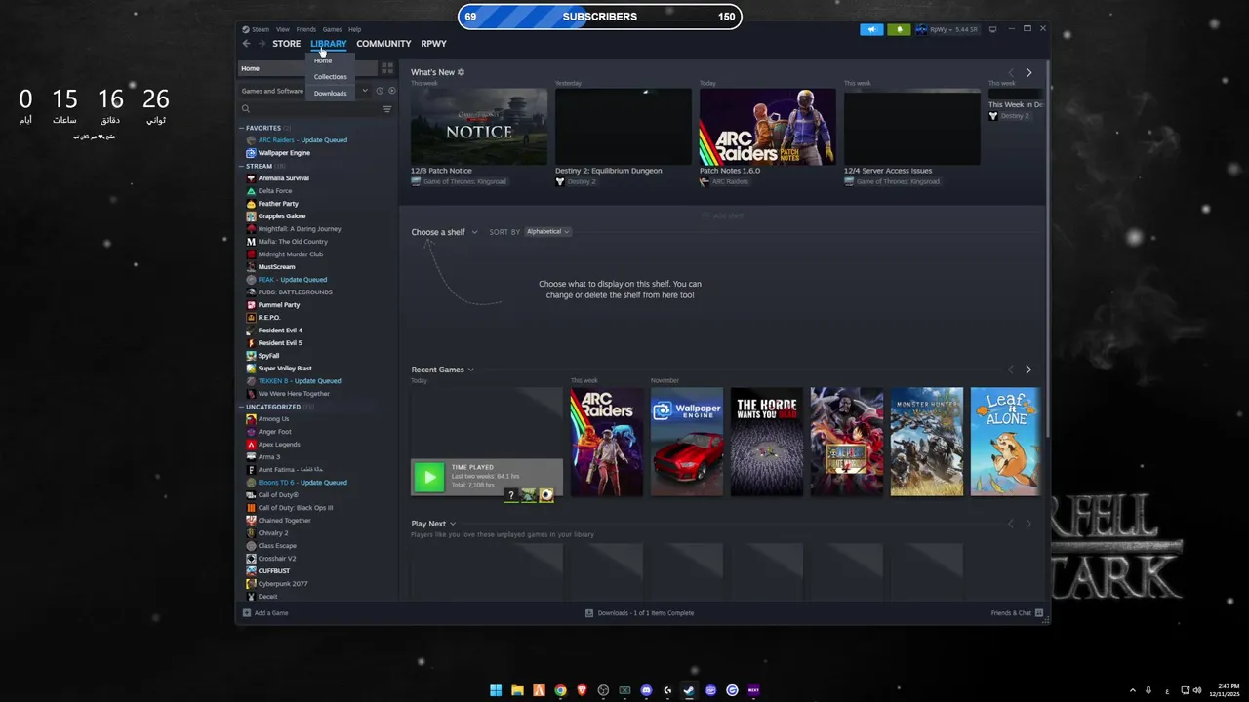Open OBS Studio from taskbar
Screen dimensions: 1249x702
[603, 690]
